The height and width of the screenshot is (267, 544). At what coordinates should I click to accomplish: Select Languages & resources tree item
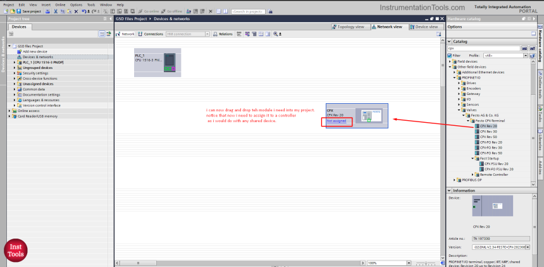41,100
